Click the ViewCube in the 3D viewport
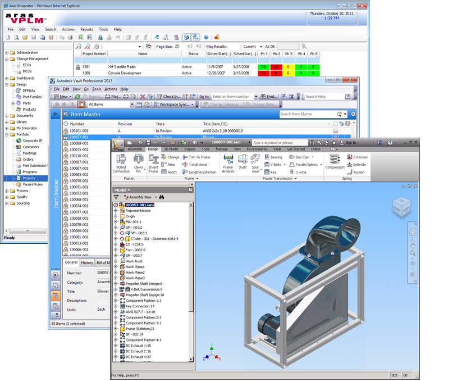Viewport: 471px width, 381px height. click(401, 207)
